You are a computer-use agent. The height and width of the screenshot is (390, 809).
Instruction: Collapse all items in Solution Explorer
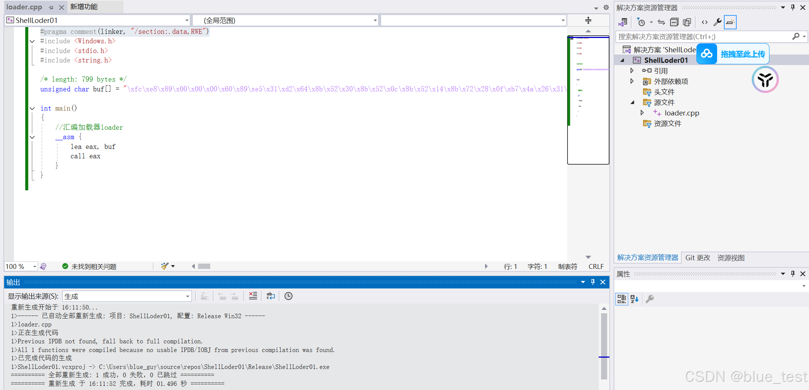point(674,22)
